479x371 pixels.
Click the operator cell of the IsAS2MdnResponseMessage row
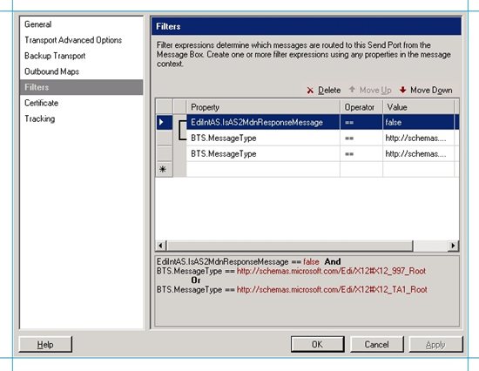point(361,122)
